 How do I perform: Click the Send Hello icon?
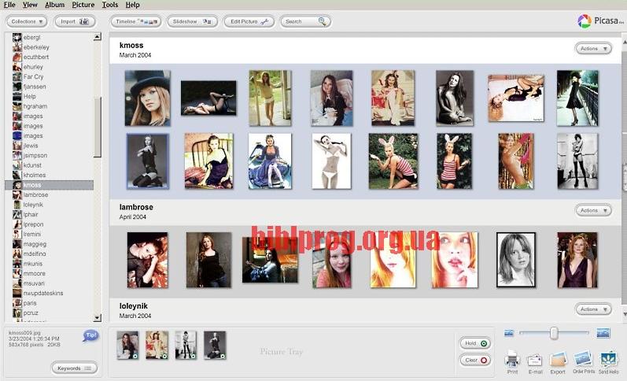(608, 361)
